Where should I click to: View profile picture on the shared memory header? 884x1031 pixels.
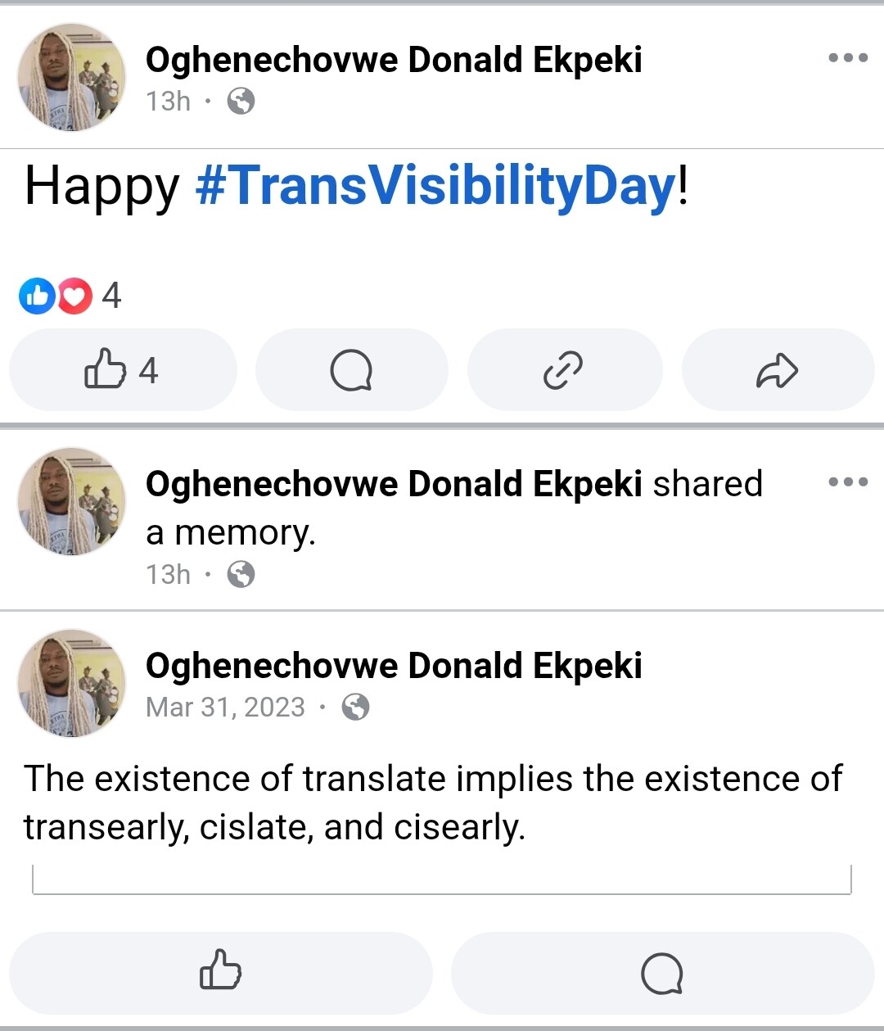pos(72,501)
